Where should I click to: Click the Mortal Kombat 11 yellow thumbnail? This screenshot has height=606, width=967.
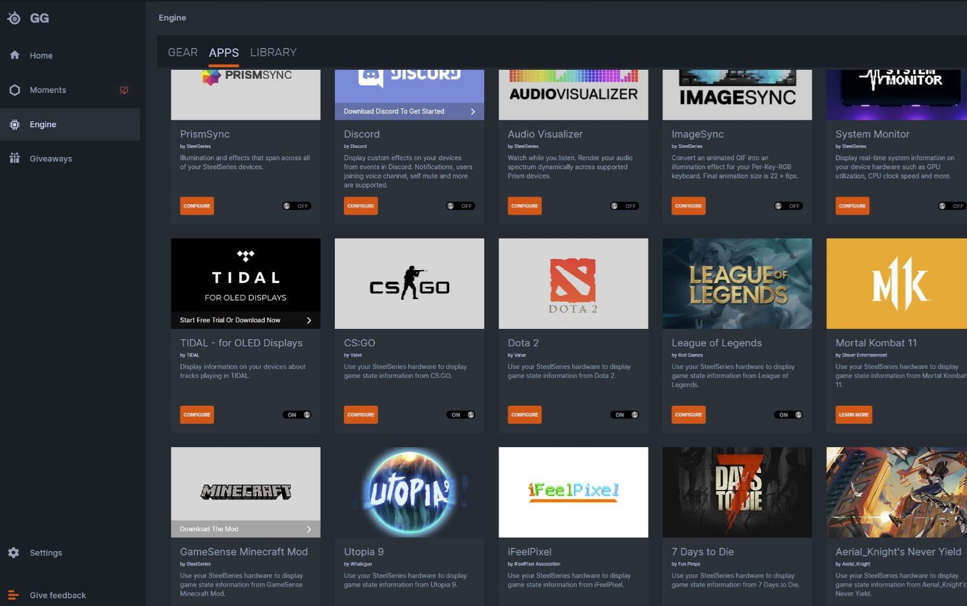tap(897, 284)
